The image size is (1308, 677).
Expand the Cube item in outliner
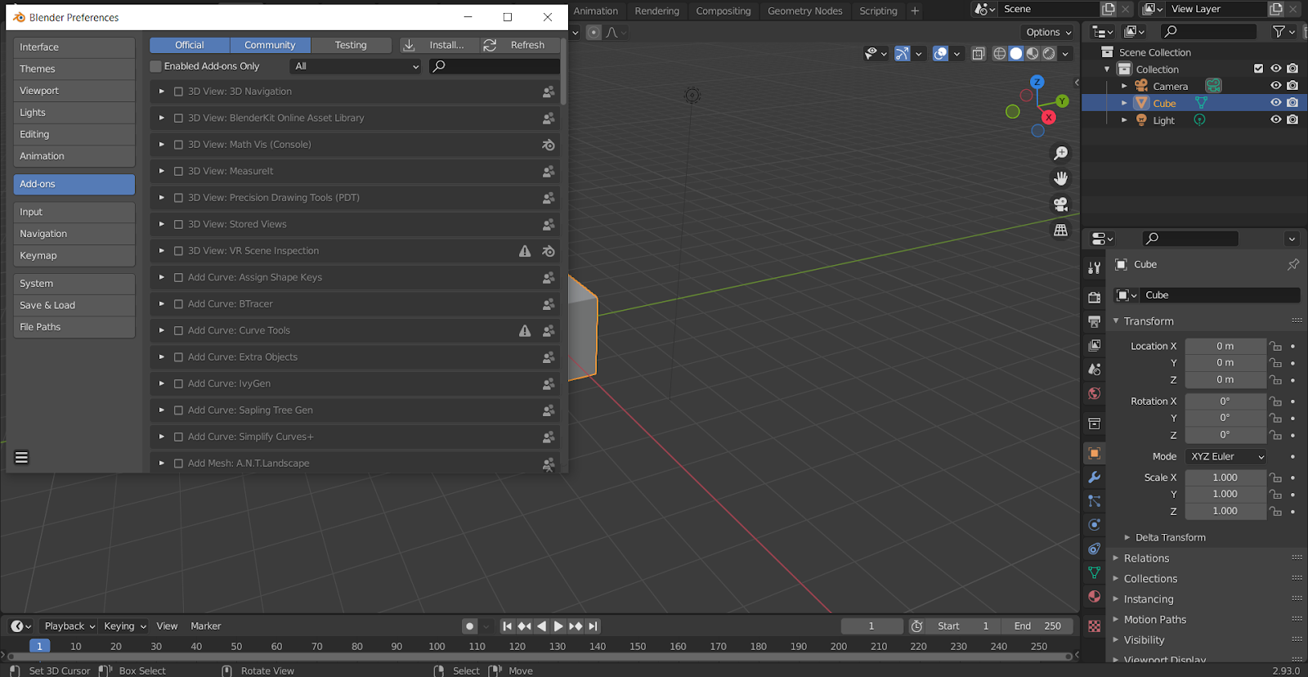coord(1124,103)
